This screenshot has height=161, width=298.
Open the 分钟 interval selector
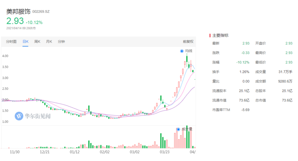61,42
